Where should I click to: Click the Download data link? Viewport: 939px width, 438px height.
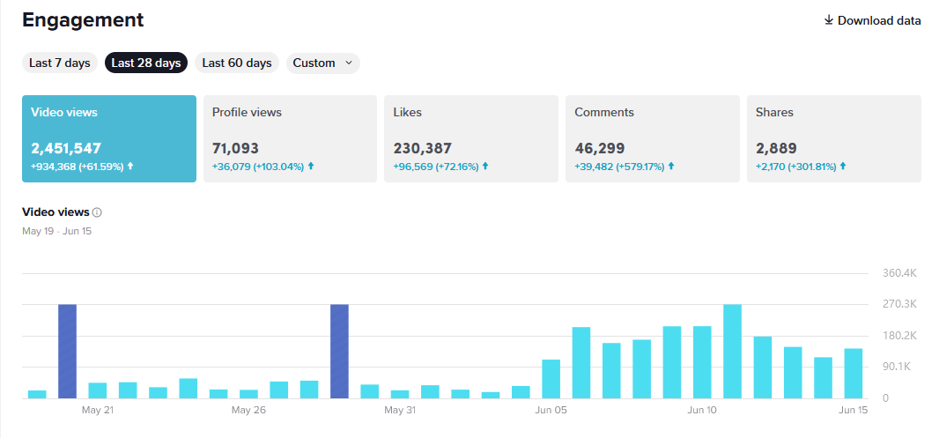pyautogui.click(x=878, y=20)
